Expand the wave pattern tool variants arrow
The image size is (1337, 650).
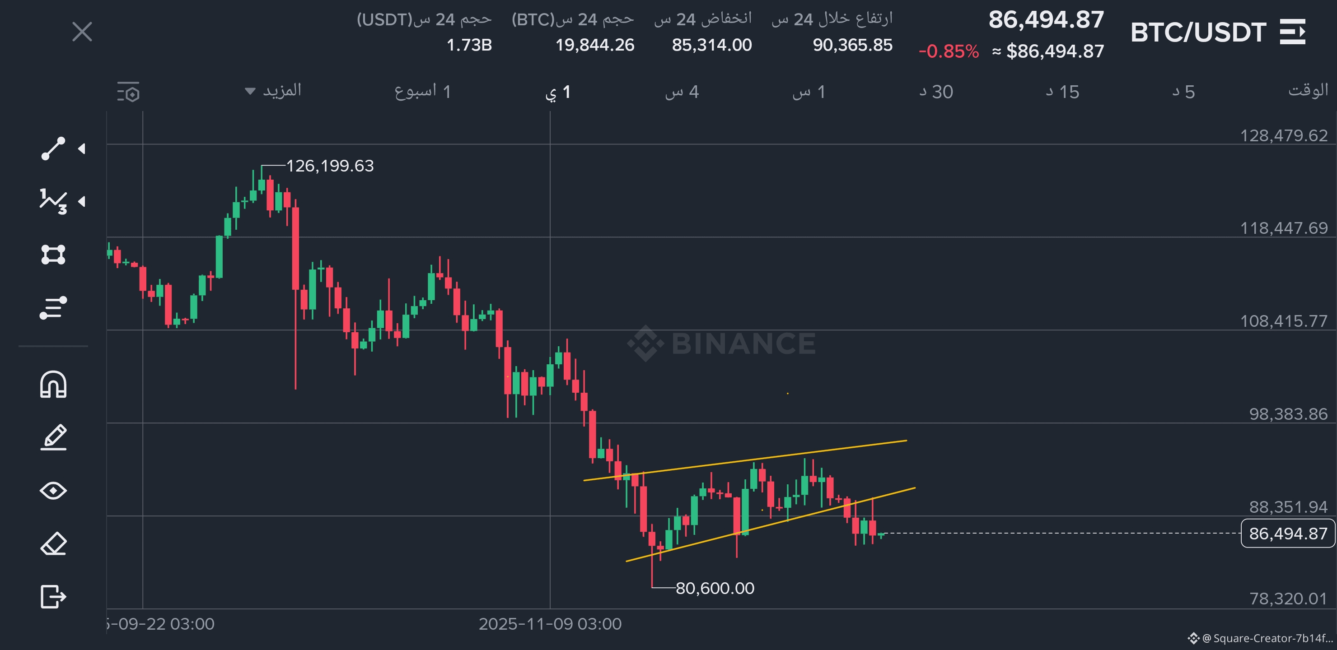point(82,201)
